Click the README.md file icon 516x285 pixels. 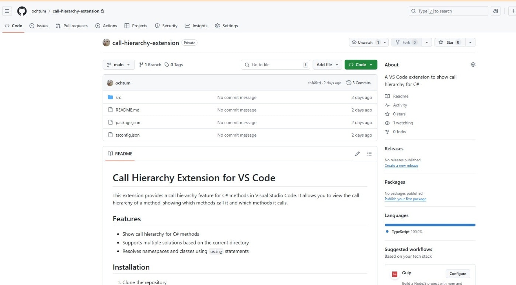click(x=110, y=110)
